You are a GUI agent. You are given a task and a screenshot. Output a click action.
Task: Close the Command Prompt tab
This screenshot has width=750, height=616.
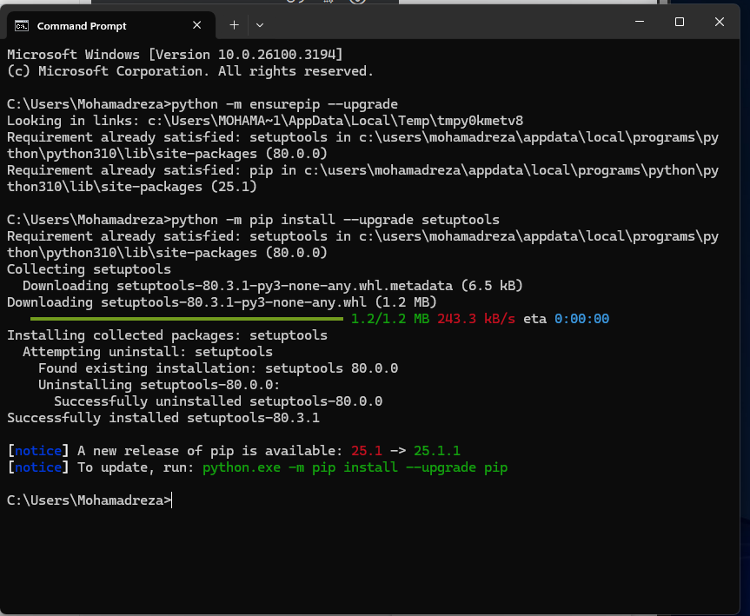coord(199,26)
